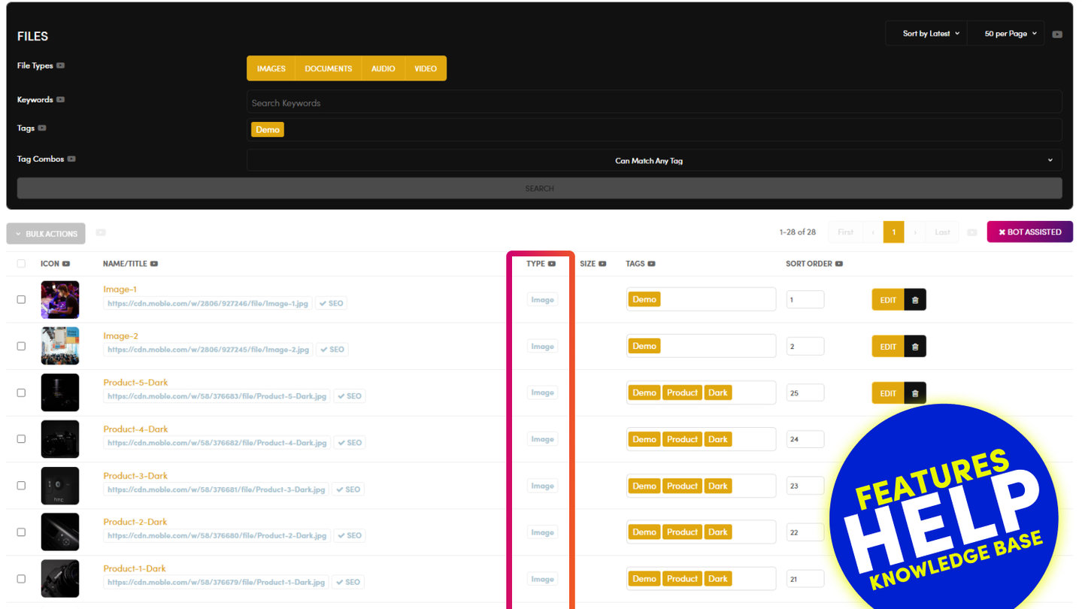Select the Documents file type tab
The width and height of the screenshot is (1082, 609).
tap(328, 68)
